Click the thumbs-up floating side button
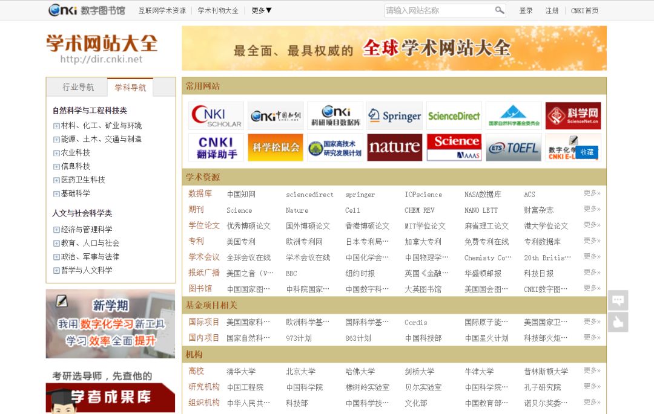The height and width of the screenshot is (414, 654). click(618, 322)
